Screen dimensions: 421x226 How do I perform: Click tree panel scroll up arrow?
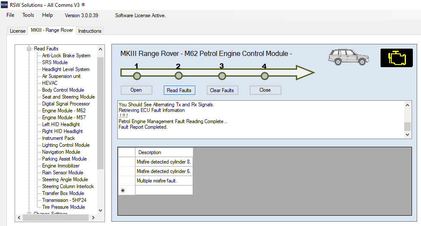pyautogui.click(x=101, y=49)
